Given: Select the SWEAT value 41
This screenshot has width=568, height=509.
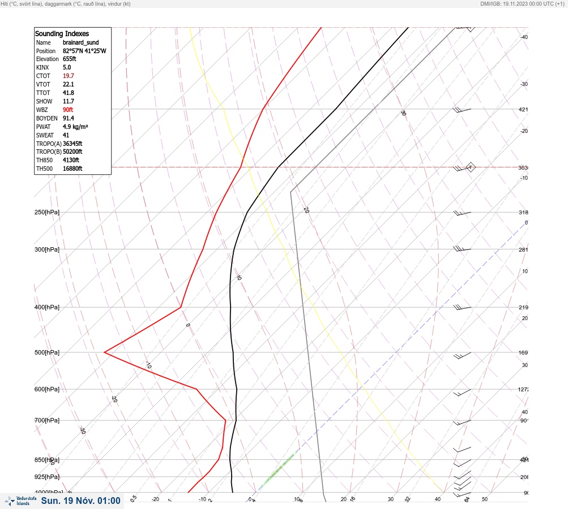Looking at the screenshot, I should (x=66, y=135).
